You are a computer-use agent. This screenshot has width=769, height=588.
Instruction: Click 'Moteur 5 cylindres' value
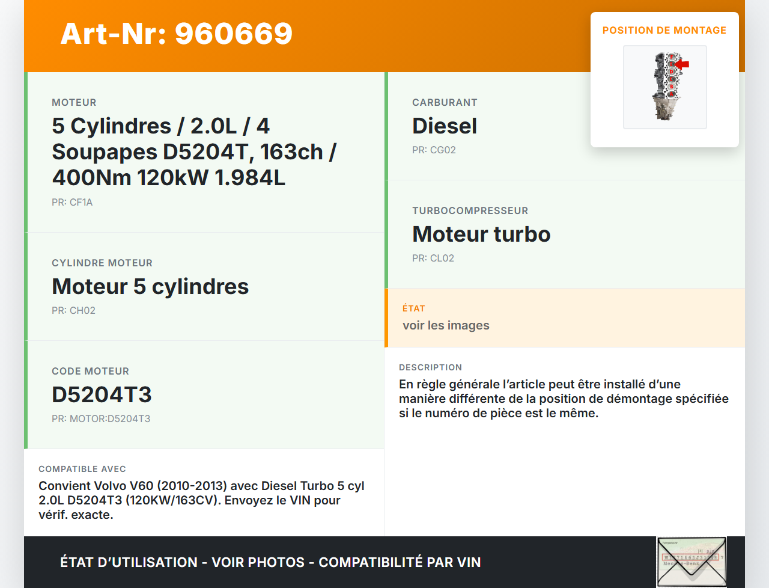tap(150, 286)
